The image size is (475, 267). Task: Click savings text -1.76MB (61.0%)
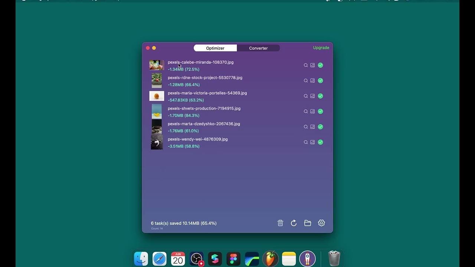183,131
